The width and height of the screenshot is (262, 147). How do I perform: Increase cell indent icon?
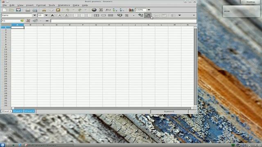(x=164, y=16)
